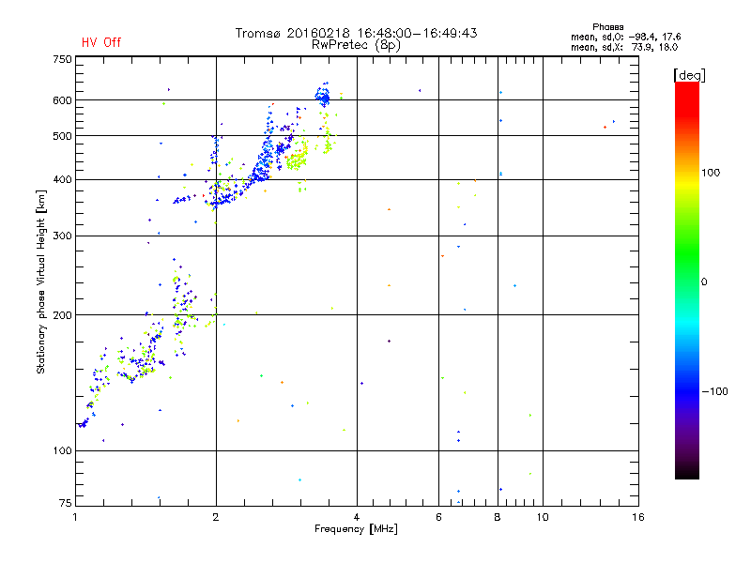Click the x-axis tick label '16'
Image resolution: width=751 pixels, height=563 pixels.
638,517
